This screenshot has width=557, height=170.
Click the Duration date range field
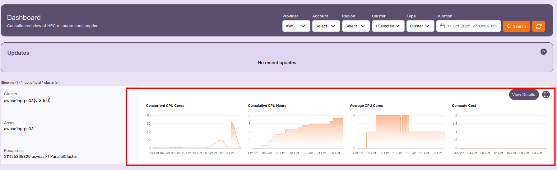[468, 26]
